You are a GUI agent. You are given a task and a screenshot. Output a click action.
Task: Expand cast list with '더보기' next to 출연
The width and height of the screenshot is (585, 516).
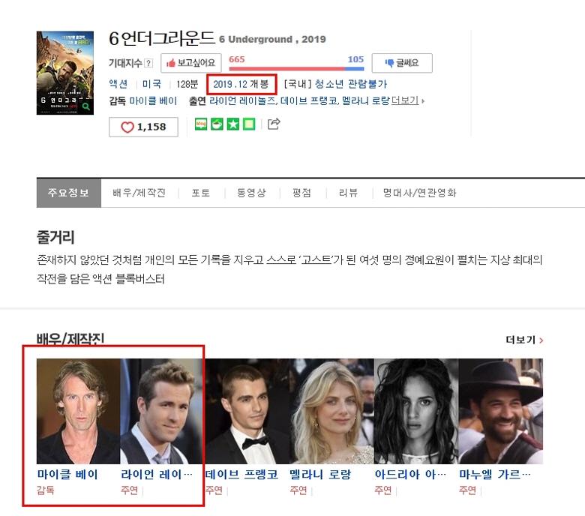tap(407, 100)
